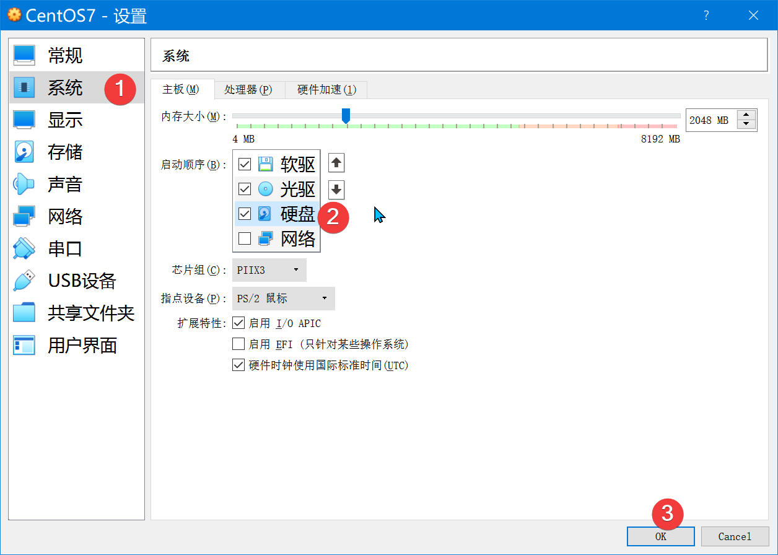Click the optical disc icon for 光驱
The height and width of the screenshot is (555, 778).
point(265,189)
